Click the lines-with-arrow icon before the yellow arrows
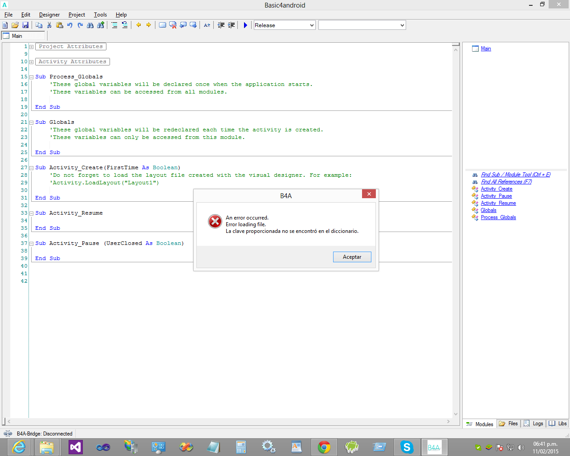Screen dimensions: 570x456 point(125,25)
